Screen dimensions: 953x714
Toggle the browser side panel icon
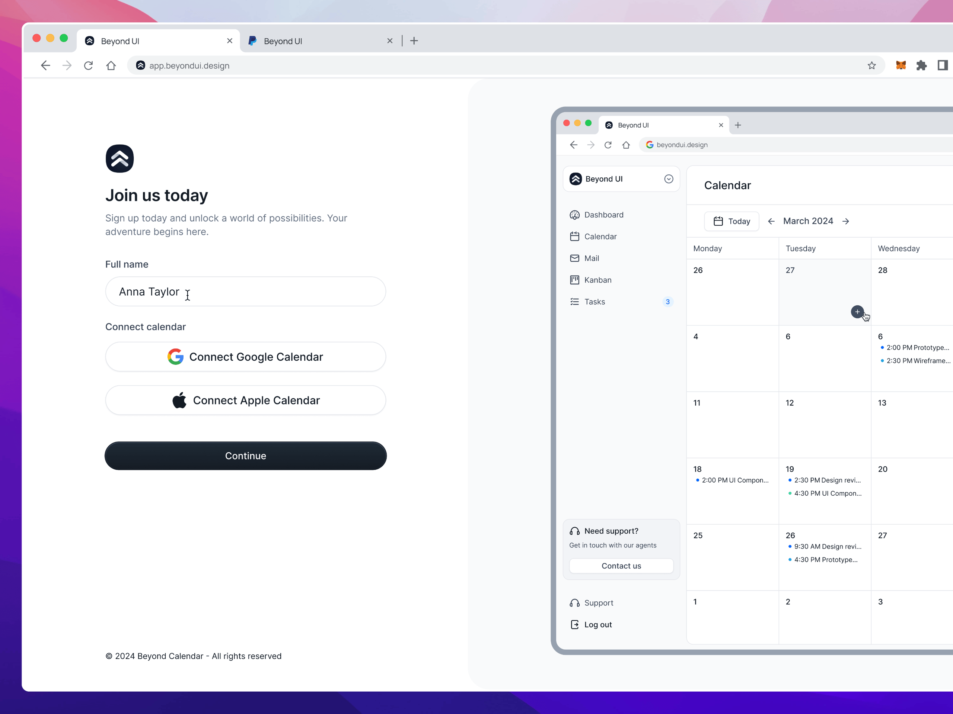pos(942,65)
